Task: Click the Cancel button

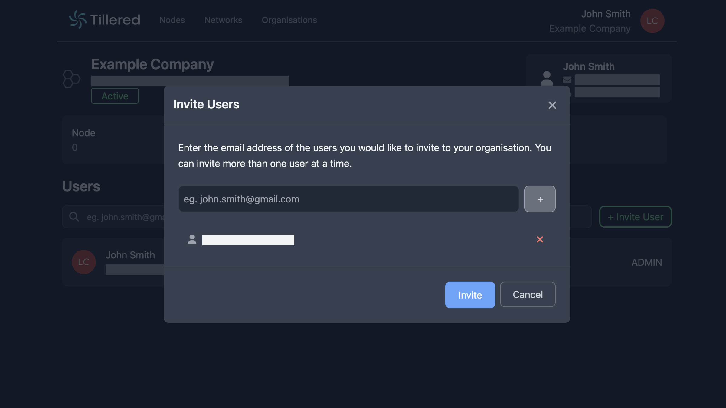Action: 528,294
